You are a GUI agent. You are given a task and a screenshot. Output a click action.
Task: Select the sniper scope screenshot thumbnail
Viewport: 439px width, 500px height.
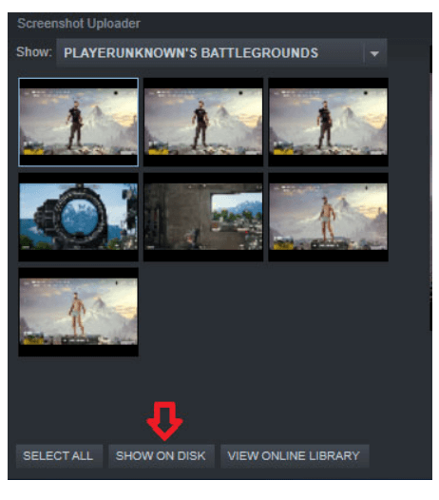pyautogui.click(x=79, y=217)
